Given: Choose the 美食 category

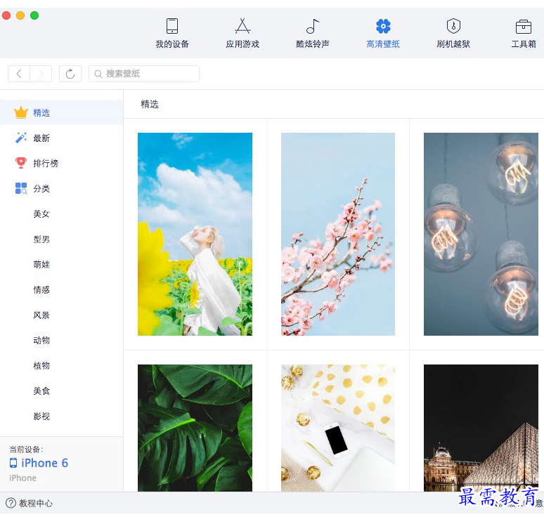Looking at the screenshot, I should (x=41, y=390).
